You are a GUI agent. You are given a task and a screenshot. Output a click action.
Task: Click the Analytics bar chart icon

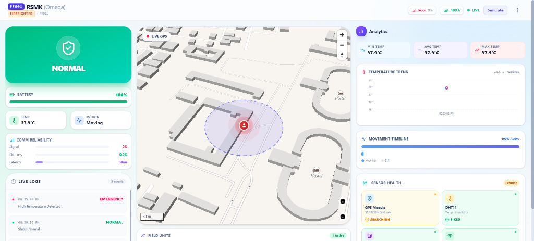click(x=361, y=31)
